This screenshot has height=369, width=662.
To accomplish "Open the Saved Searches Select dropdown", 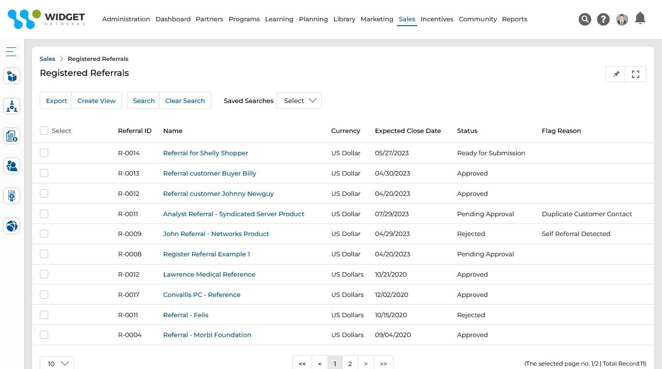I will (x=299, y=101).
